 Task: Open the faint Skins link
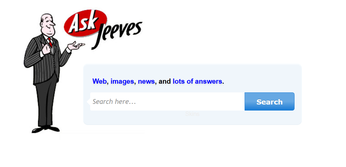click(x=193, y=114)
